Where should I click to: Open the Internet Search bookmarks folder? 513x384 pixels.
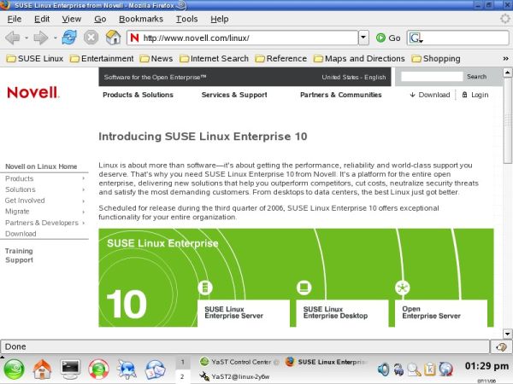tap(214, 59)
